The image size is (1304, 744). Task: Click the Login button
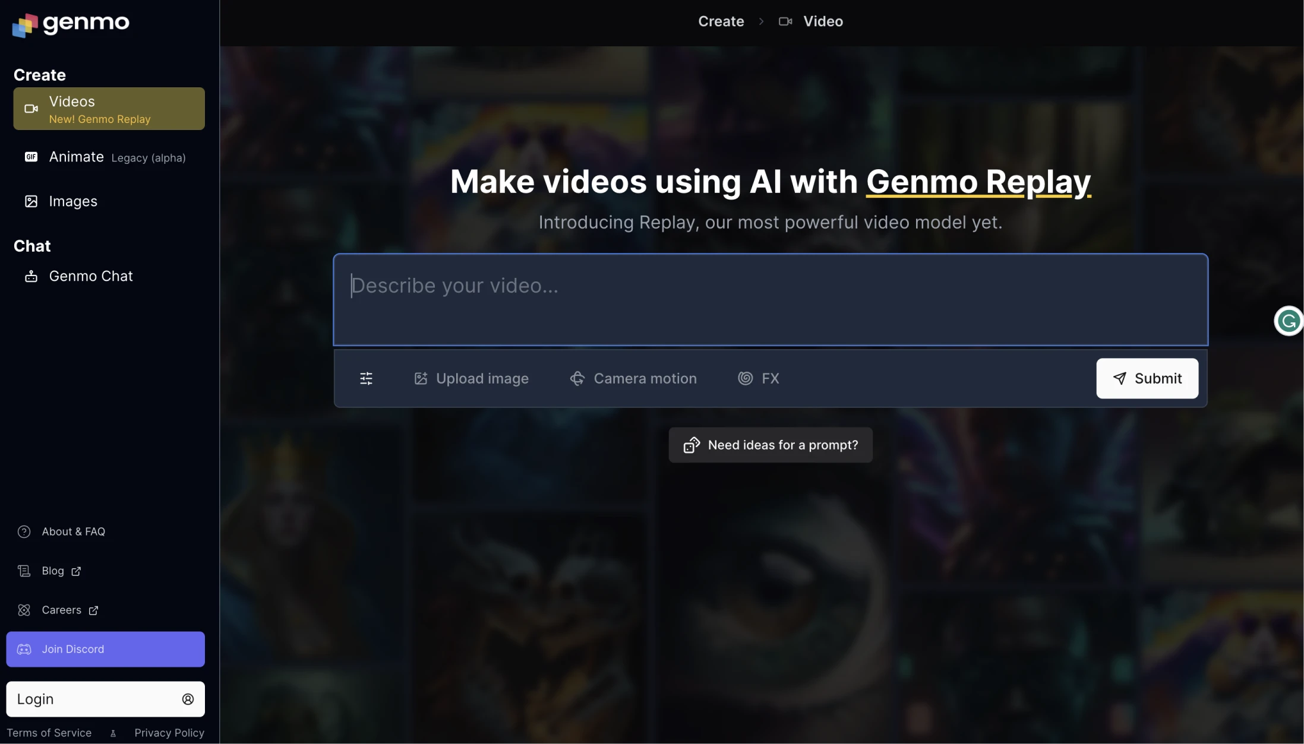click(106, 699)
